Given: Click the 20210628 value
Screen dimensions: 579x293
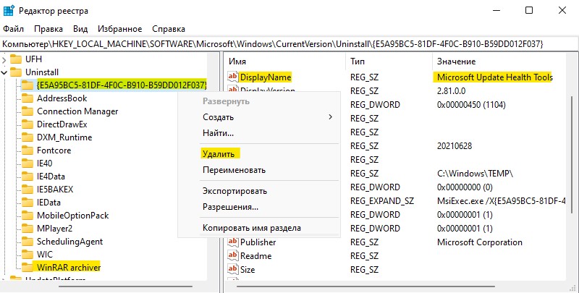Looking at the screenshot, I should click(x=455, y=145).
